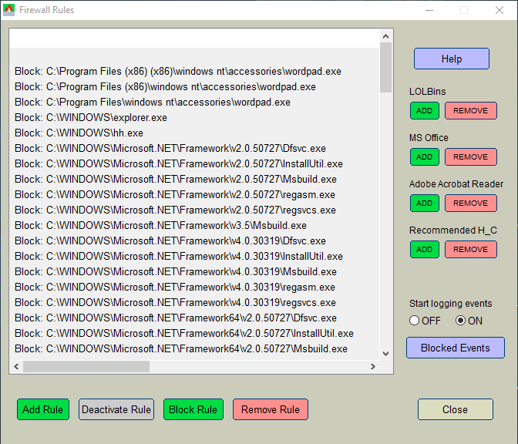Open Blocked Events

(456, 348)
